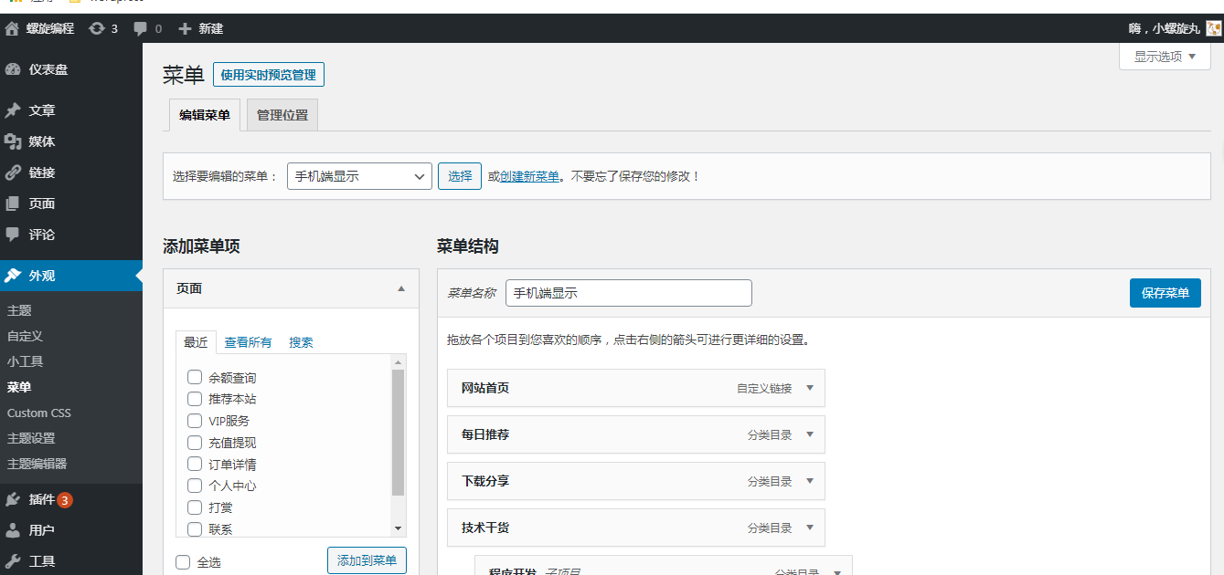Expand the 下载分享 menu item arrow

click(x=810, y=481)
